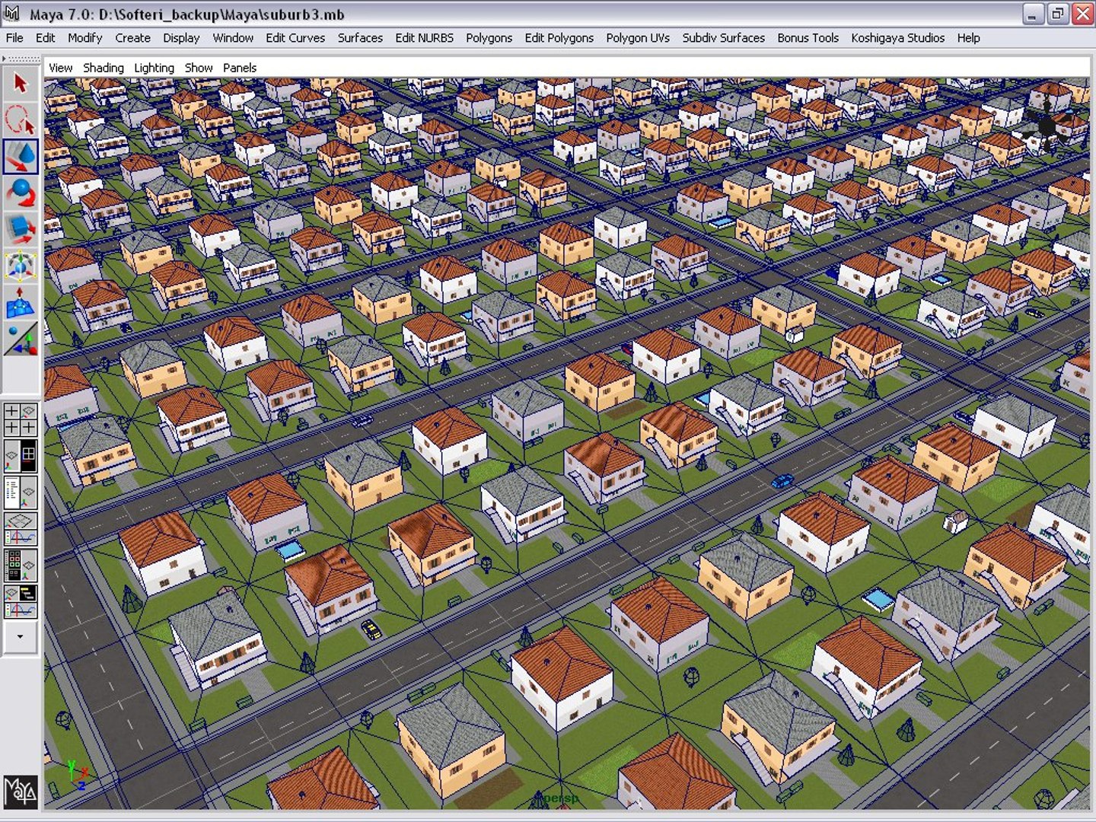Image resolution: width=1096 pixels, height=822 pixels.
Task: Select the Show Manipulator tool
Action: [x=21, y=339]
